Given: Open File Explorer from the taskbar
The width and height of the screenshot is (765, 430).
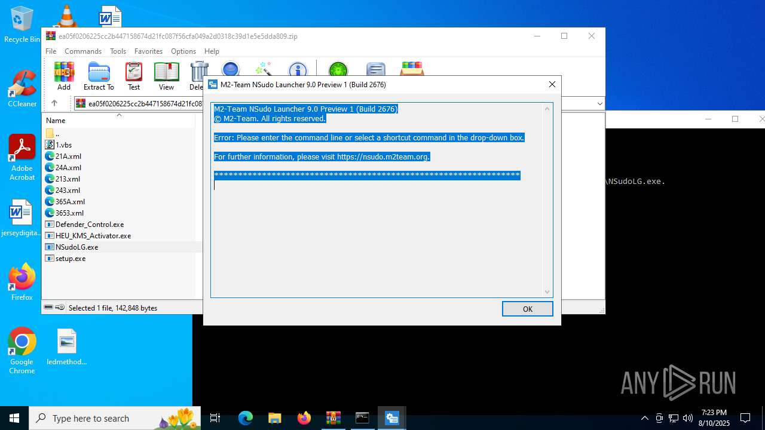Looking at the screenshot, I should tap(274, 418).
